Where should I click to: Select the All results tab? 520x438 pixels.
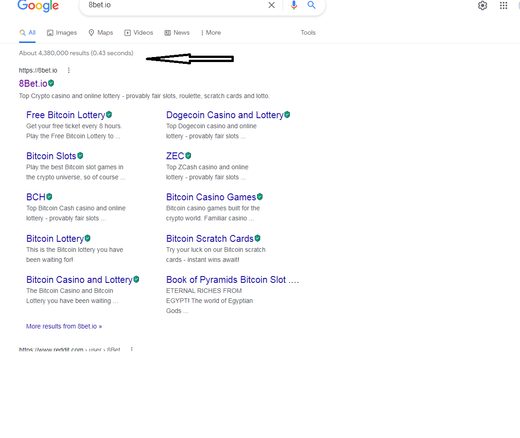pos(27,32)
